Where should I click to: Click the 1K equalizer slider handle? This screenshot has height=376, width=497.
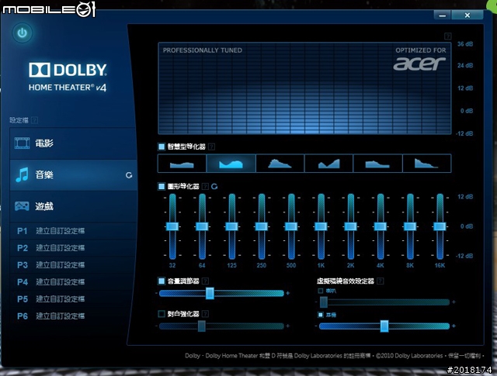(x=321, y=226)
